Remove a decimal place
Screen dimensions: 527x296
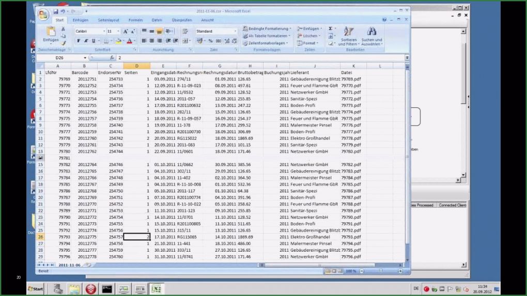coord(234,41)
